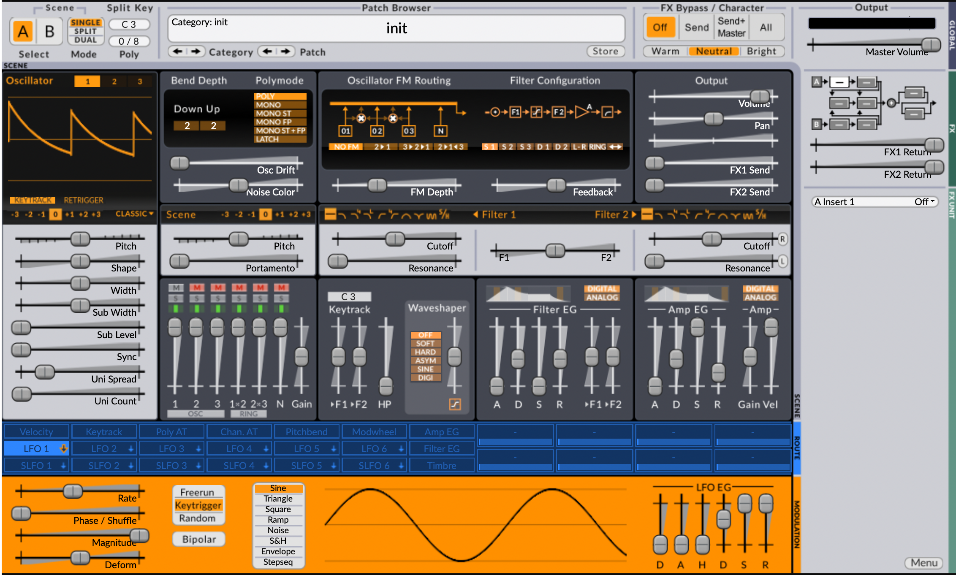Click the R button beside the Filter 2 Cutoff slider
956x575 pixels.
[782, 239]
